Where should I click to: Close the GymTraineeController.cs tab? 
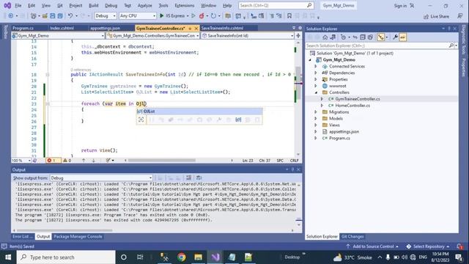(196, 28)
